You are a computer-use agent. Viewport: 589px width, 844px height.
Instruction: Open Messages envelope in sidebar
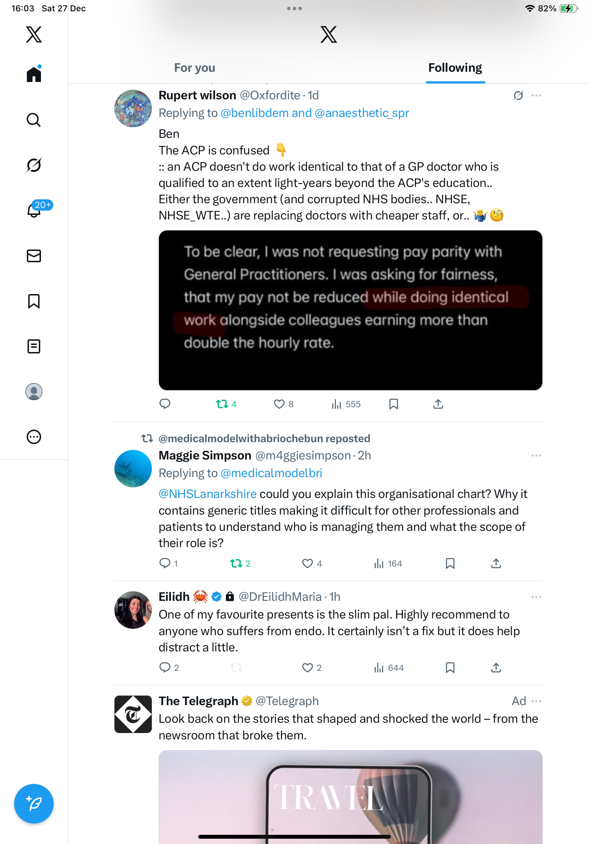34,256
